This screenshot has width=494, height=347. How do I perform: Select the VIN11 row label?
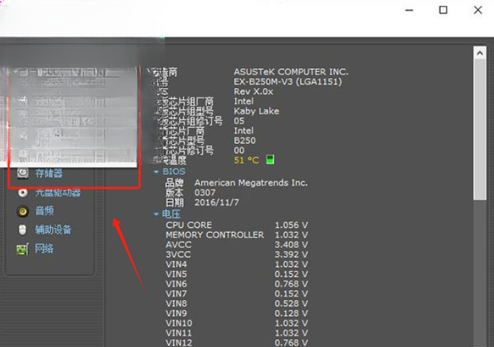(179, 333)
